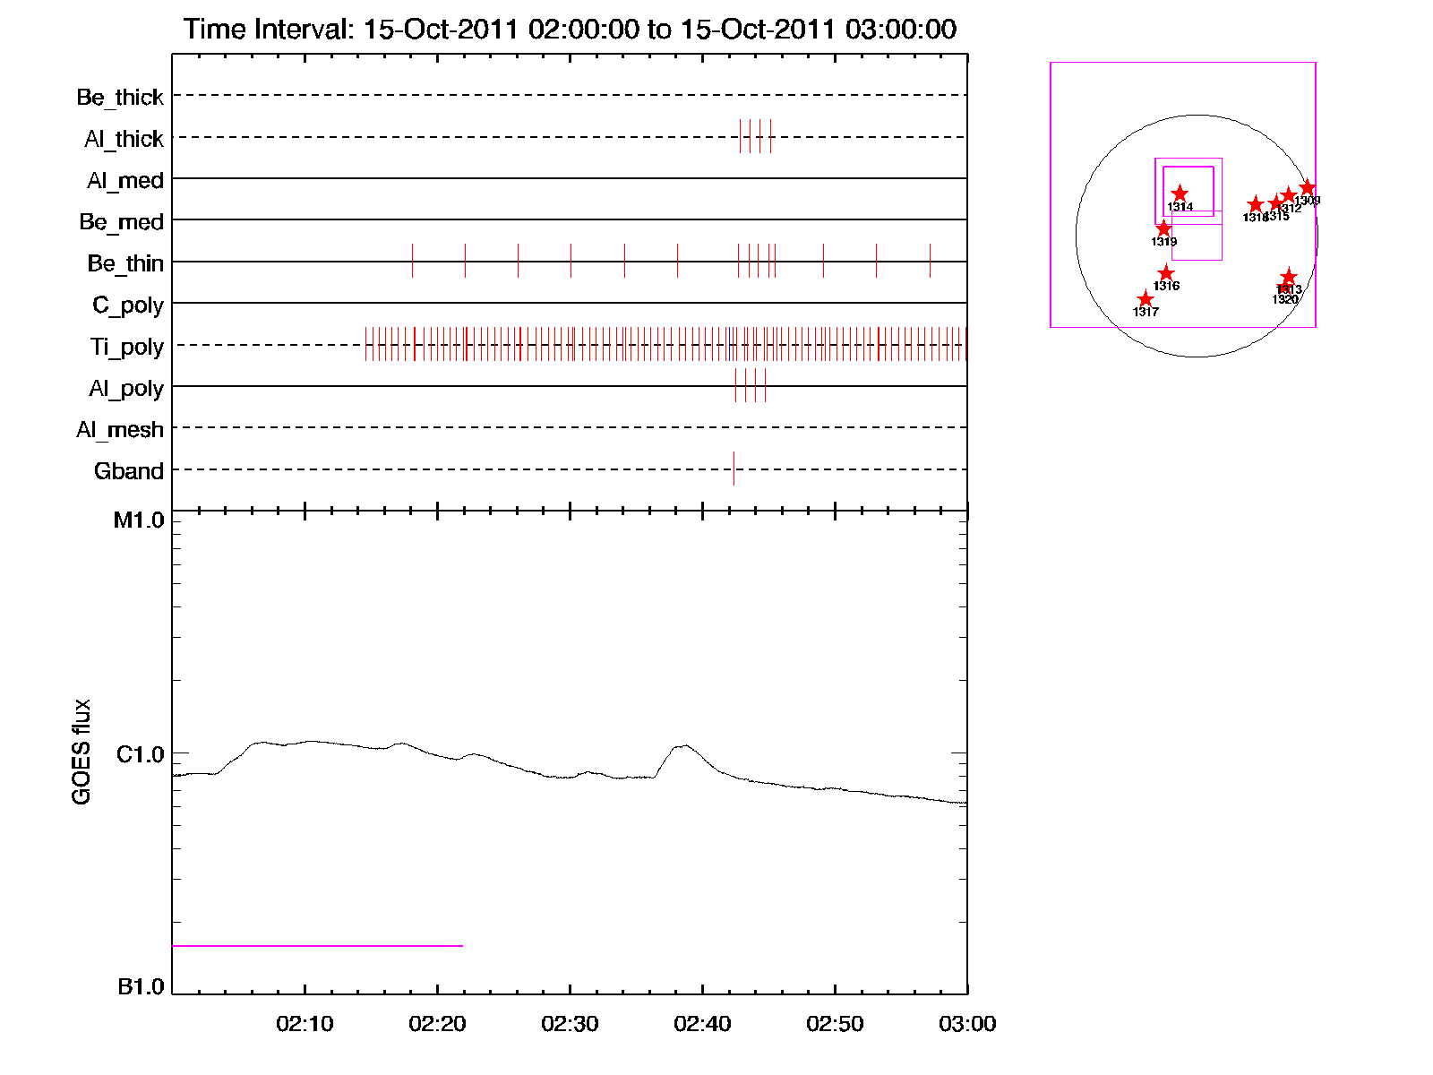1433x1075 pixels.
Task: Select the first Al_thick exposure tick
Action: pyautogui.click(x=740, y=136)
